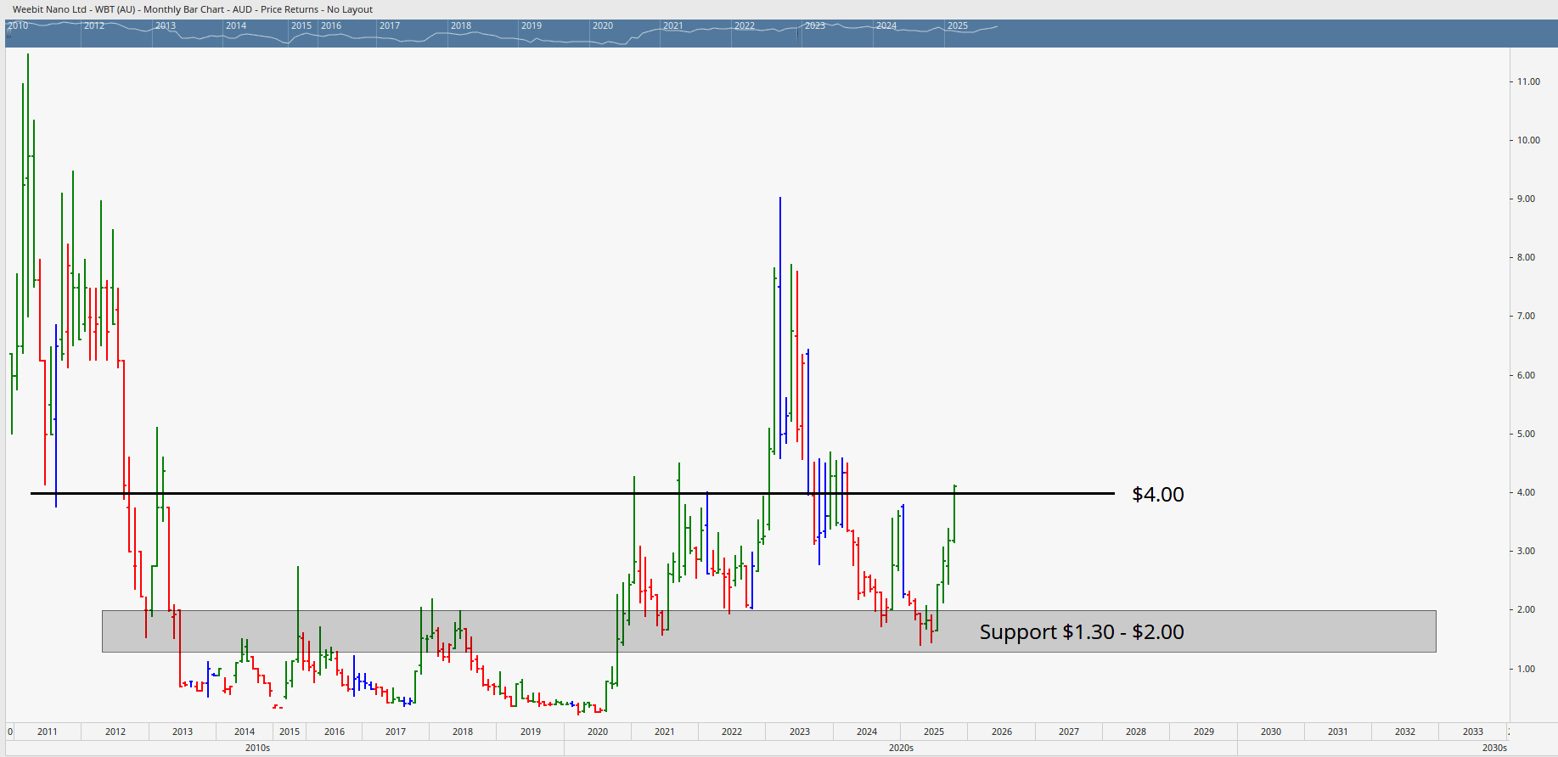Viewport: 1558px width, 757px height.
Task: Click 2027 on the bottom time axis
Action: pyautogui.click(x=1069, y=732)
